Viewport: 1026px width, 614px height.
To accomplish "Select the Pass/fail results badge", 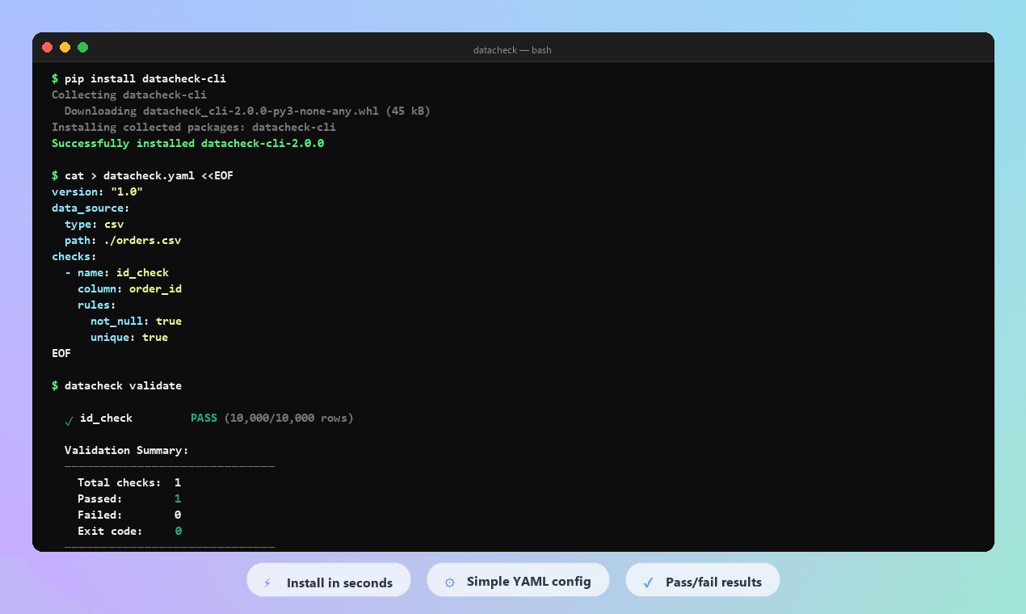I will tap(702, 580).
